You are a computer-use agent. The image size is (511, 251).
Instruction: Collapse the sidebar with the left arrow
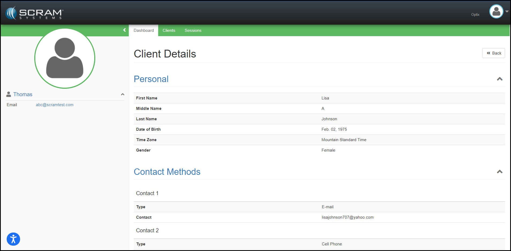(x=124, y=30)
